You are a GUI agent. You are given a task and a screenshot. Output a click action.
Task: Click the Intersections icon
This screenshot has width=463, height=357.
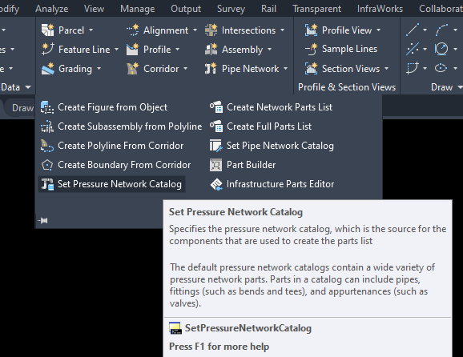[x=211, y=30]
